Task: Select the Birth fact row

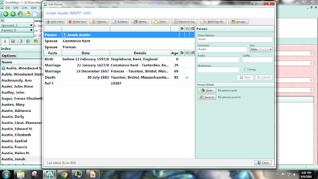Action: 119,59
